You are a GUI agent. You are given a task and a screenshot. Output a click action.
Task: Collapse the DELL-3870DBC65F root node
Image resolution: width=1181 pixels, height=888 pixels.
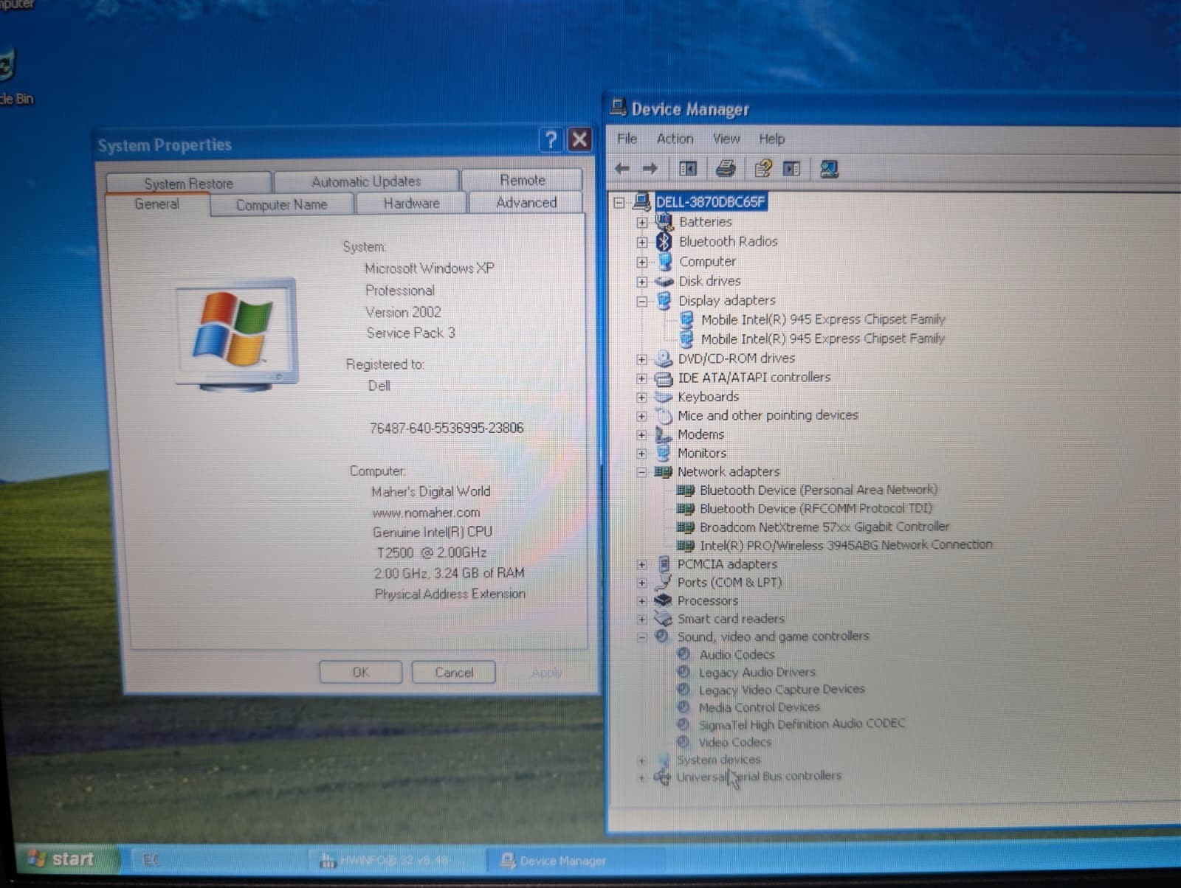(x=620, y=202)
